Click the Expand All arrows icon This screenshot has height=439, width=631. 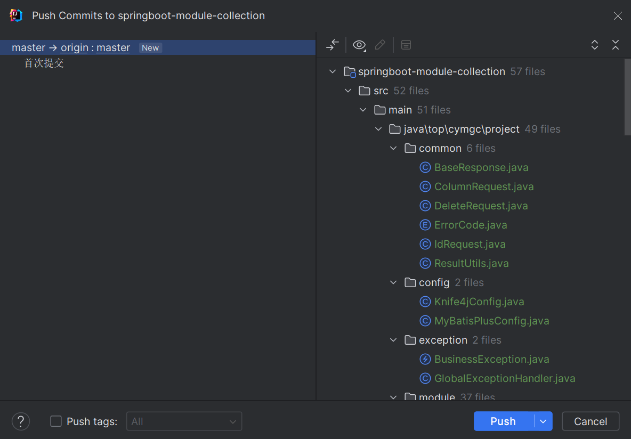pos(594,45)
